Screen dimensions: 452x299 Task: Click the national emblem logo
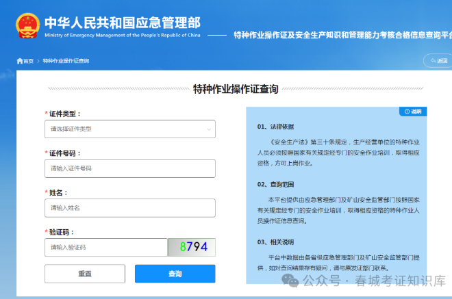click(x=26, y=24)
